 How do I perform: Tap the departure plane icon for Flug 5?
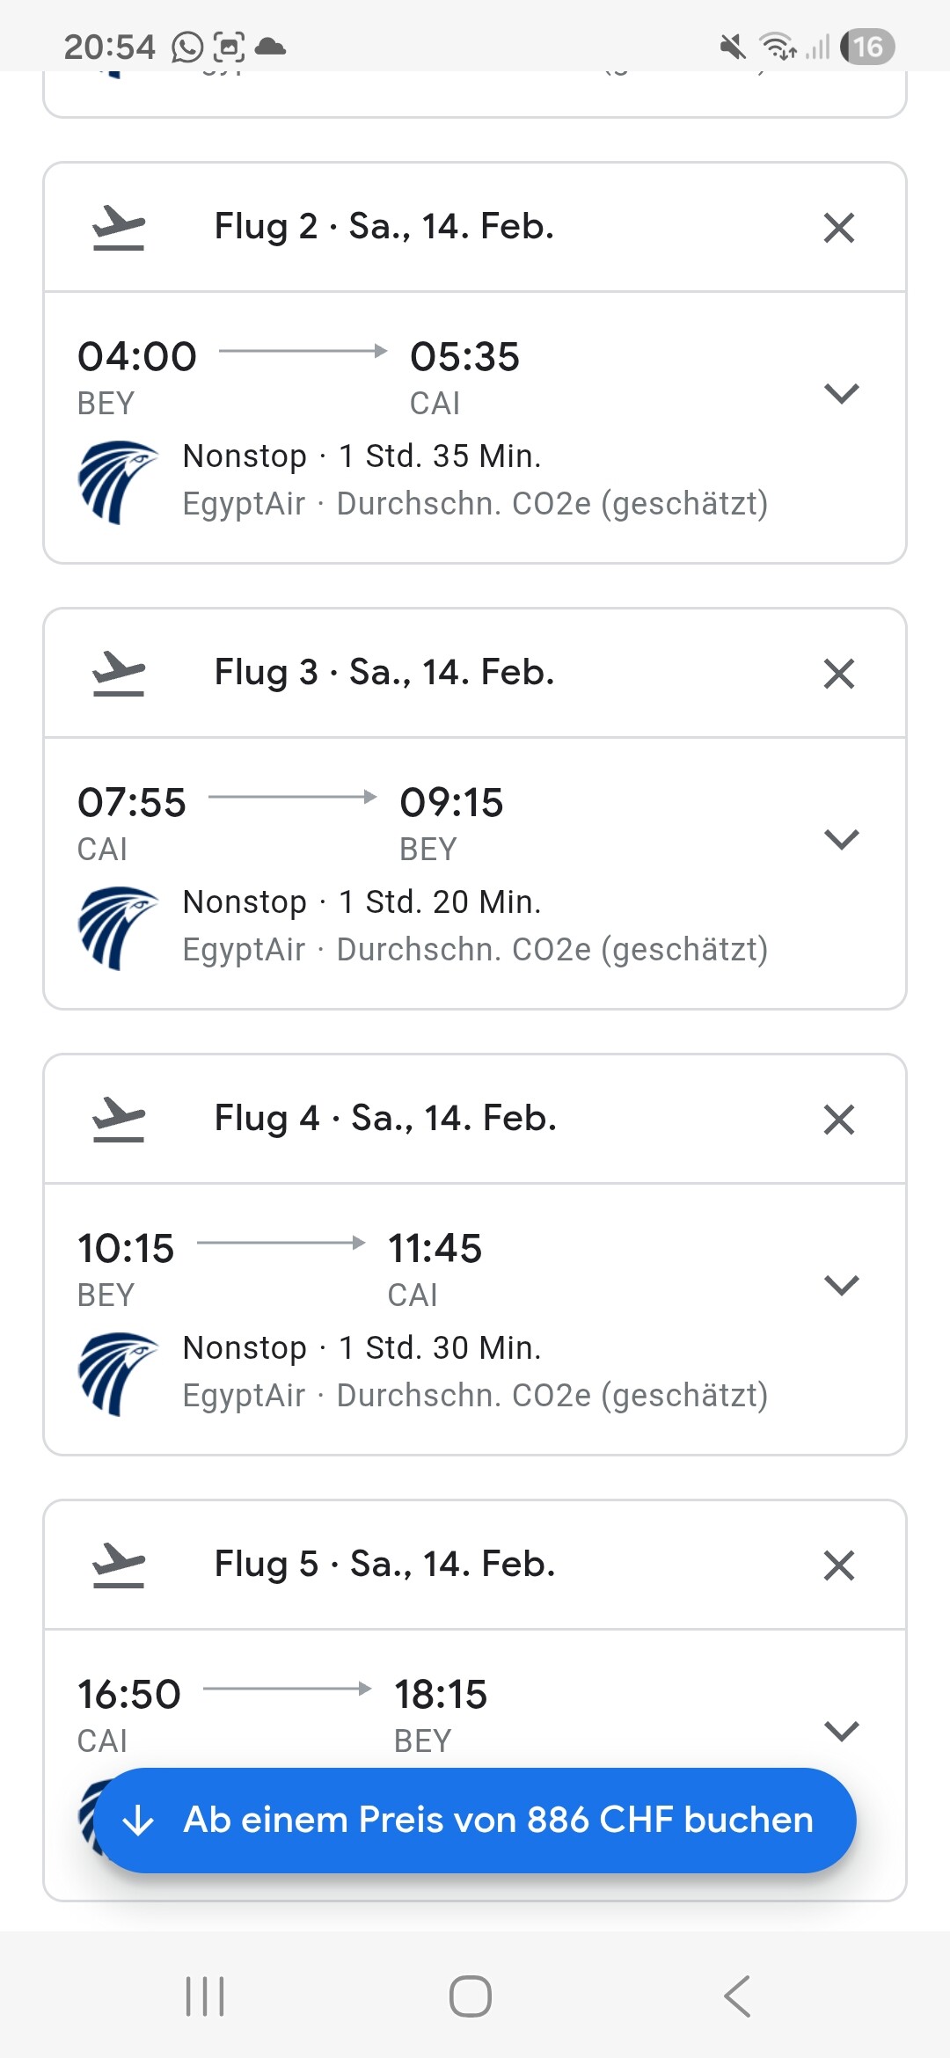(119, 1565)
